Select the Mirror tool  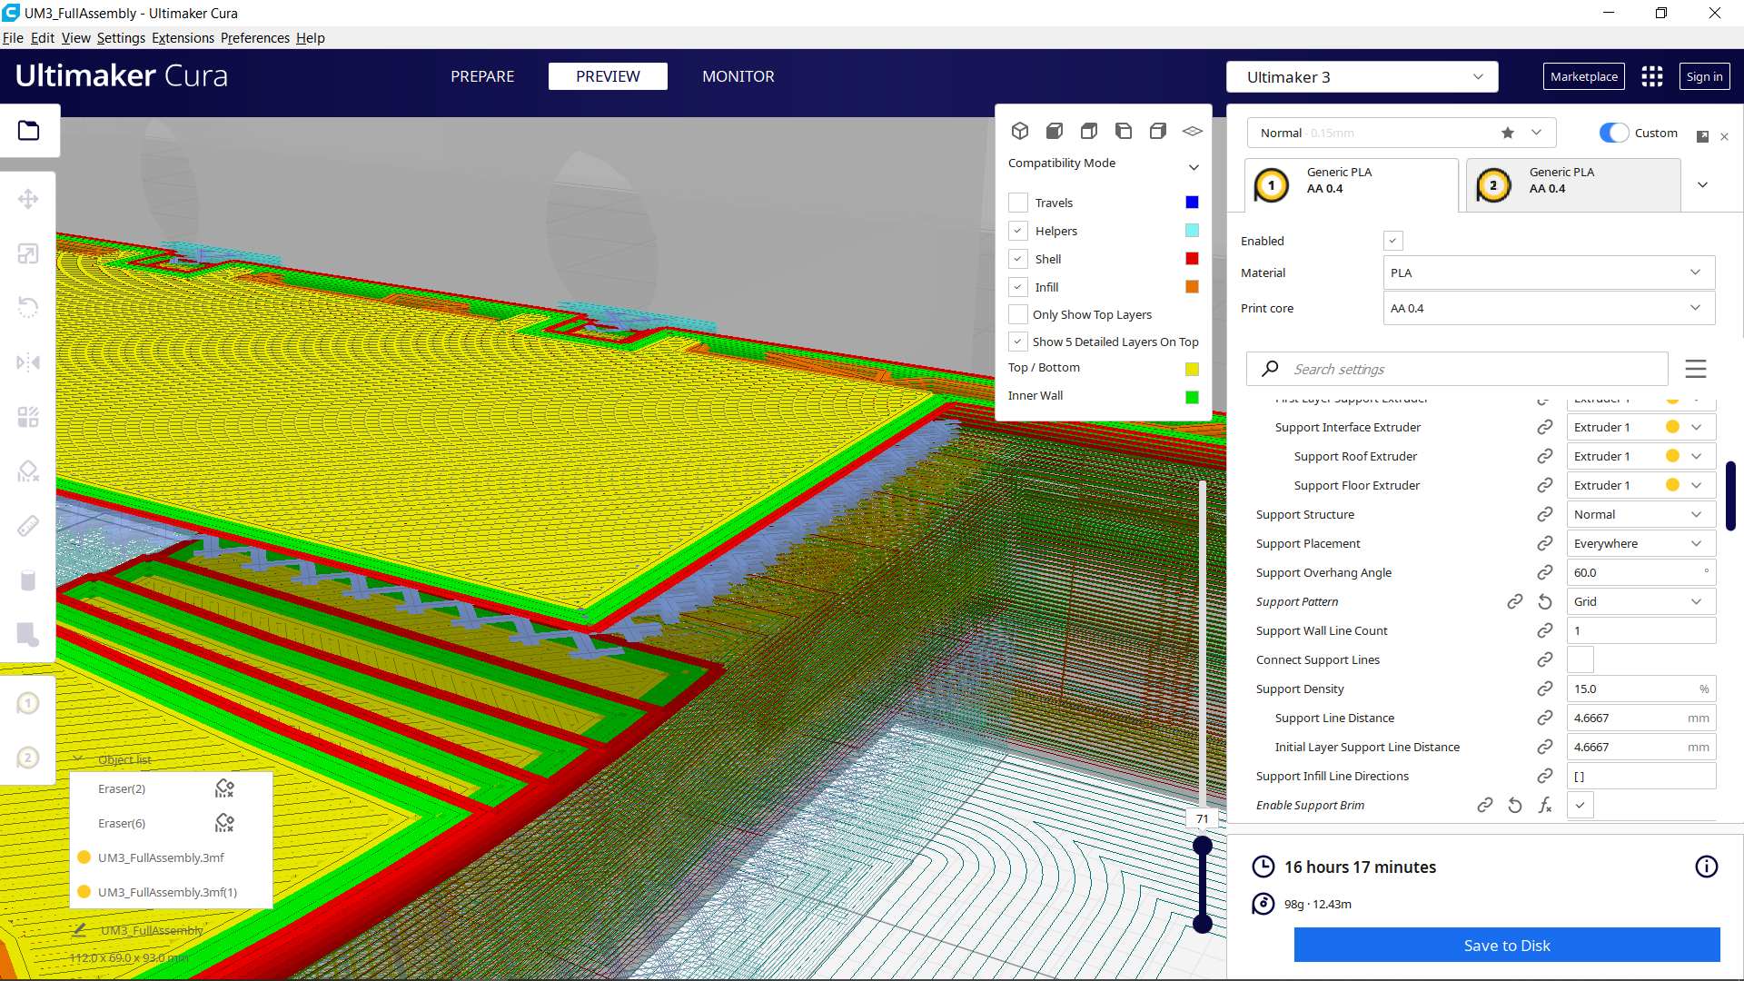point(28,362)
